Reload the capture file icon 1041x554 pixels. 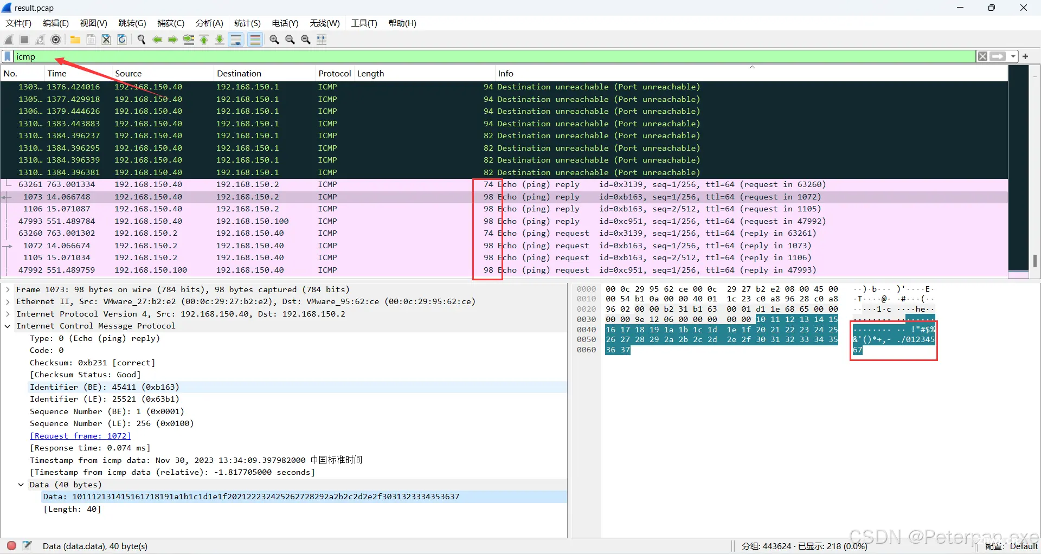pos(122,40)
